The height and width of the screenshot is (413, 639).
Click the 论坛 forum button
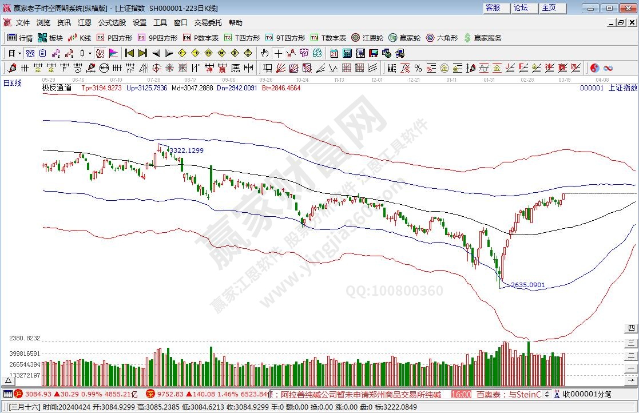pos(521,8)
